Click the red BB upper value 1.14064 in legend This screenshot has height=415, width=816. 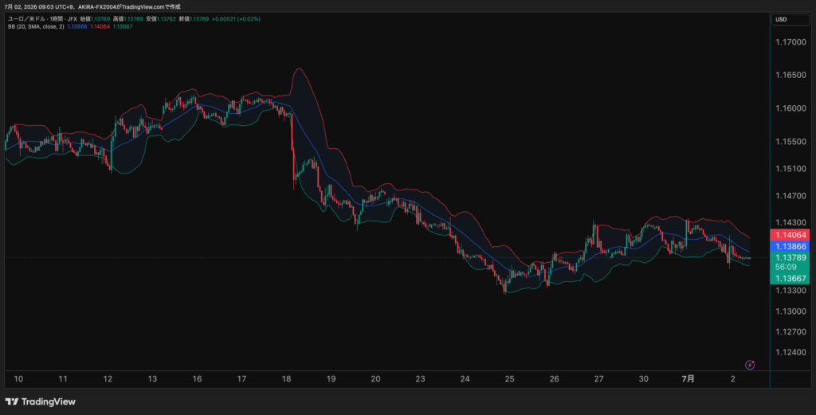click(100, 26)
